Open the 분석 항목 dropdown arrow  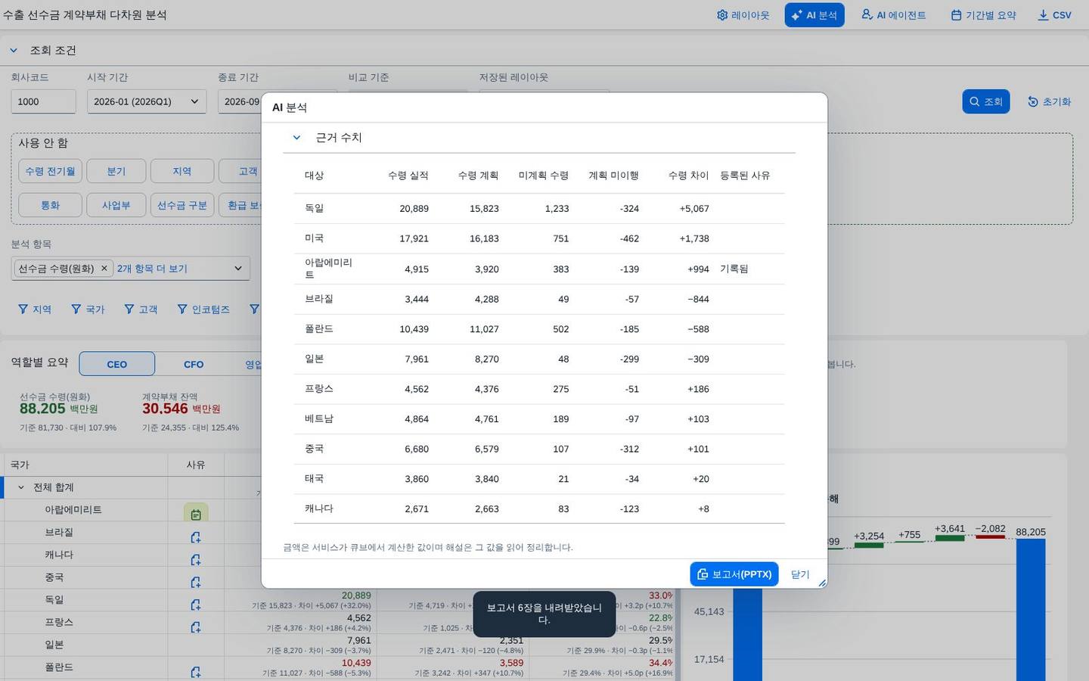click(238, 269)
